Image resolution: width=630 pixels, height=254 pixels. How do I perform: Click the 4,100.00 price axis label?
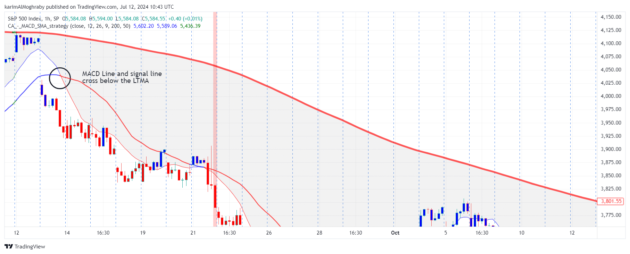611,43
